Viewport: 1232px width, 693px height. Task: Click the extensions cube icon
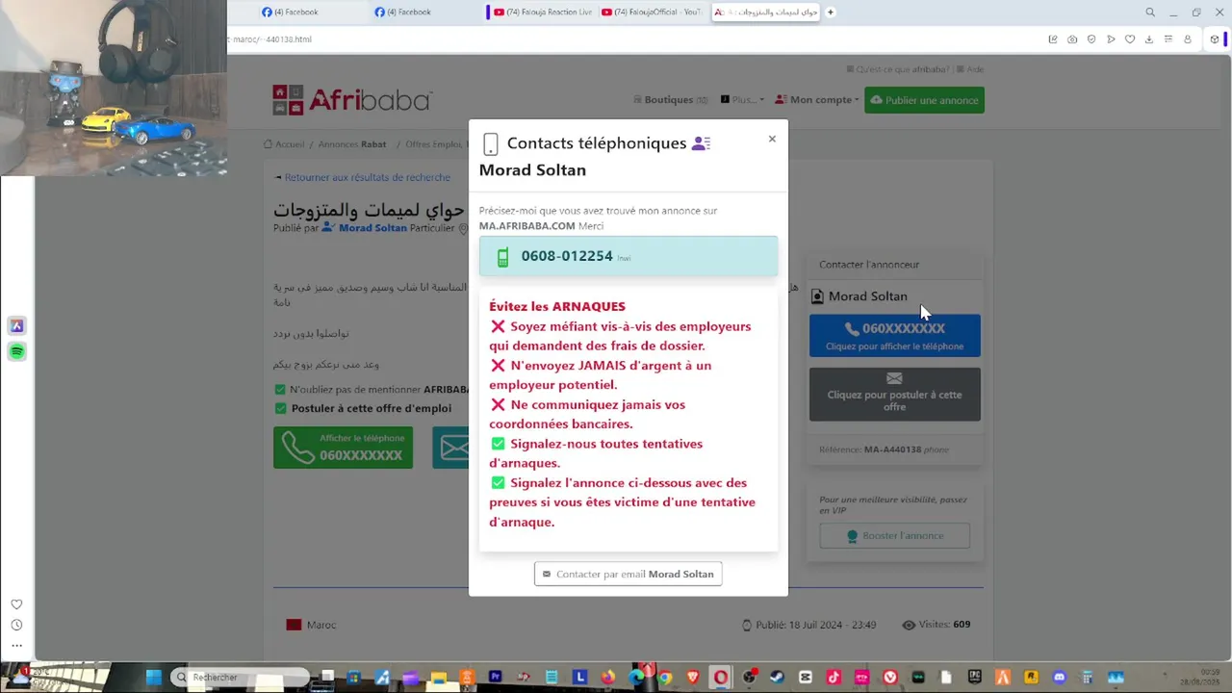1215,39
